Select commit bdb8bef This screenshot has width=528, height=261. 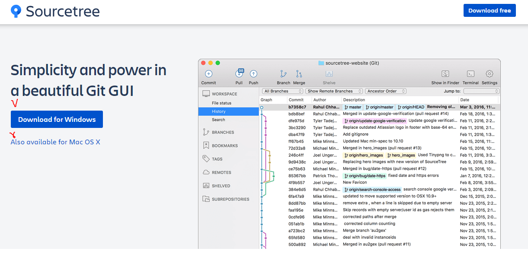[x=380, y=114]
